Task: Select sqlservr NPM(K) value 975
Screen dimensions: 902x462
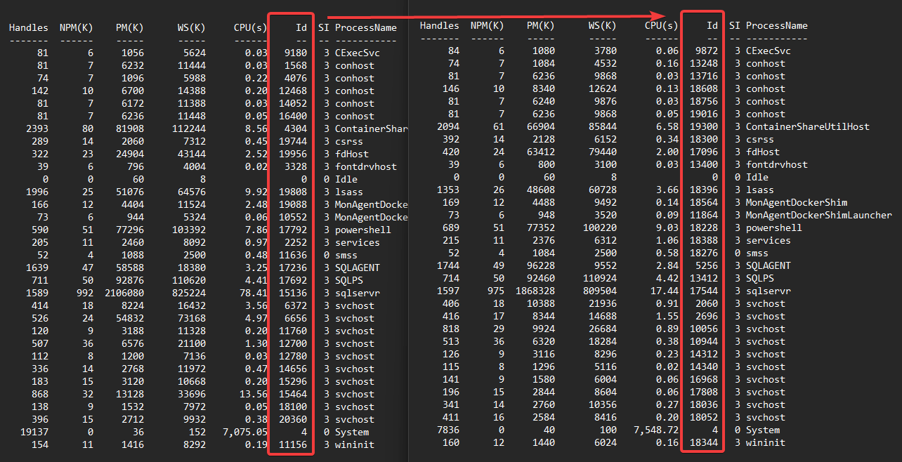Action: point(495,291)
